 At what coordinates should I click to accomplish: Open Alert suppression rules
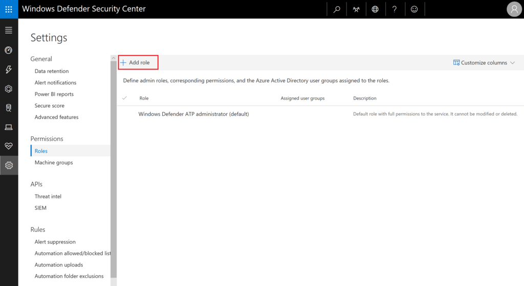[55, 242]
